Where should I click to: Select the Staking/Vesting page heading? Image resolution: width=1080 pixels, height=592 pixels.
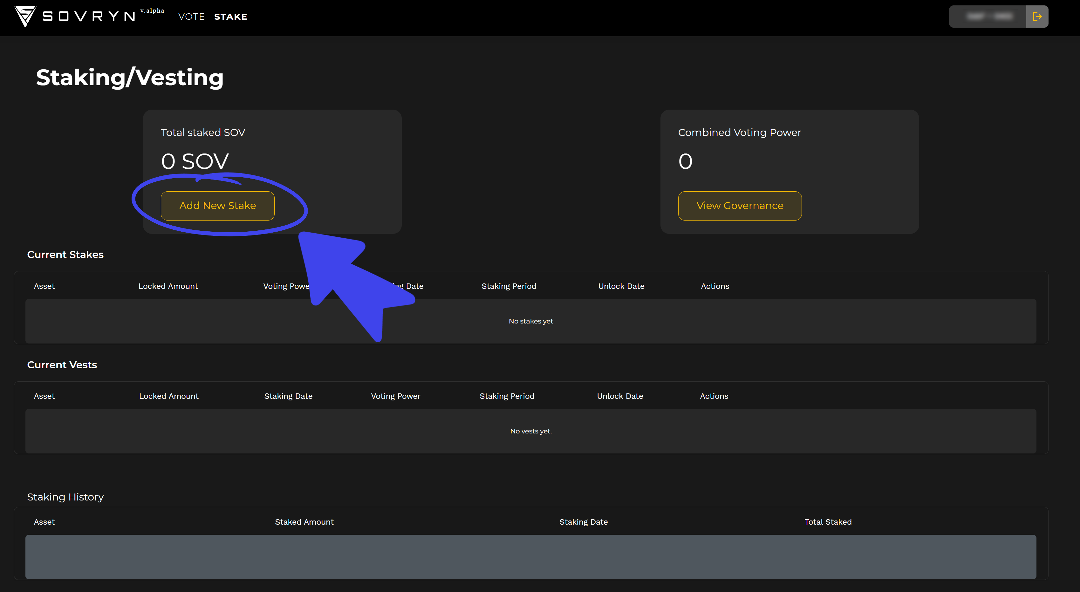pos(130,78)
